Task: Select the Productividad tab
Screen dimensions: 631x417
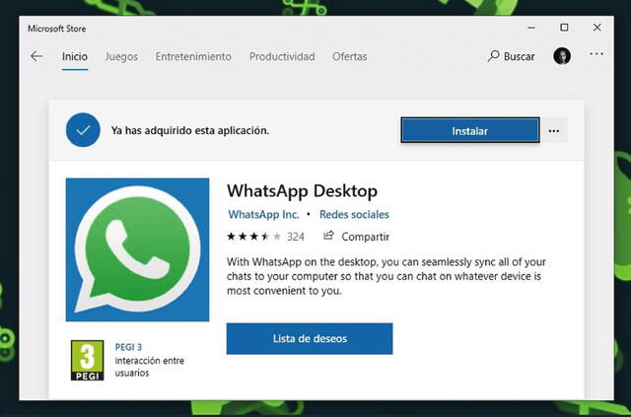Action: coord(282,57)
